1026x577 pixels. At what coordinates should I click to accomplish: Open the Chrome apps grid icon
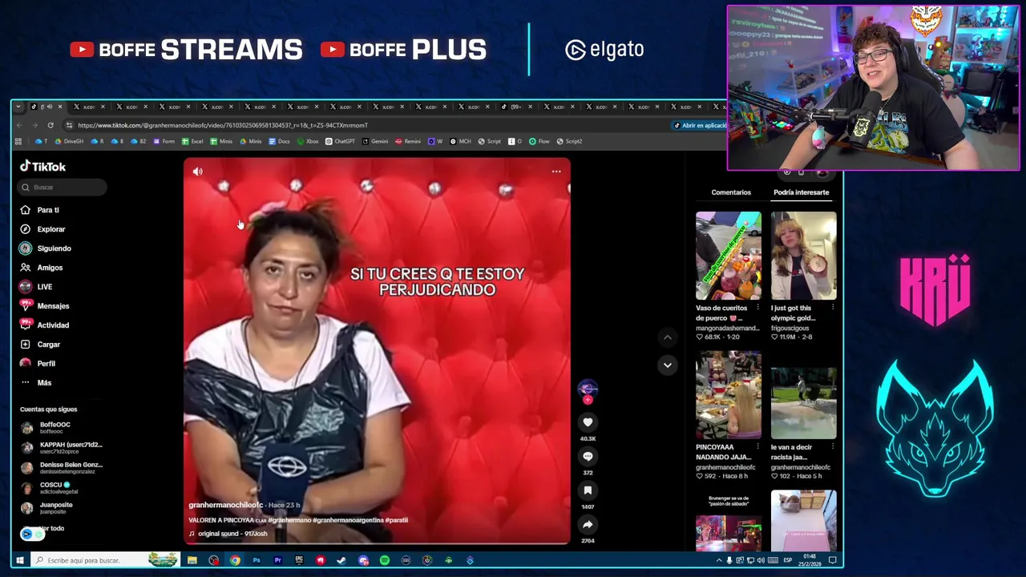click(x=18, y=141)
